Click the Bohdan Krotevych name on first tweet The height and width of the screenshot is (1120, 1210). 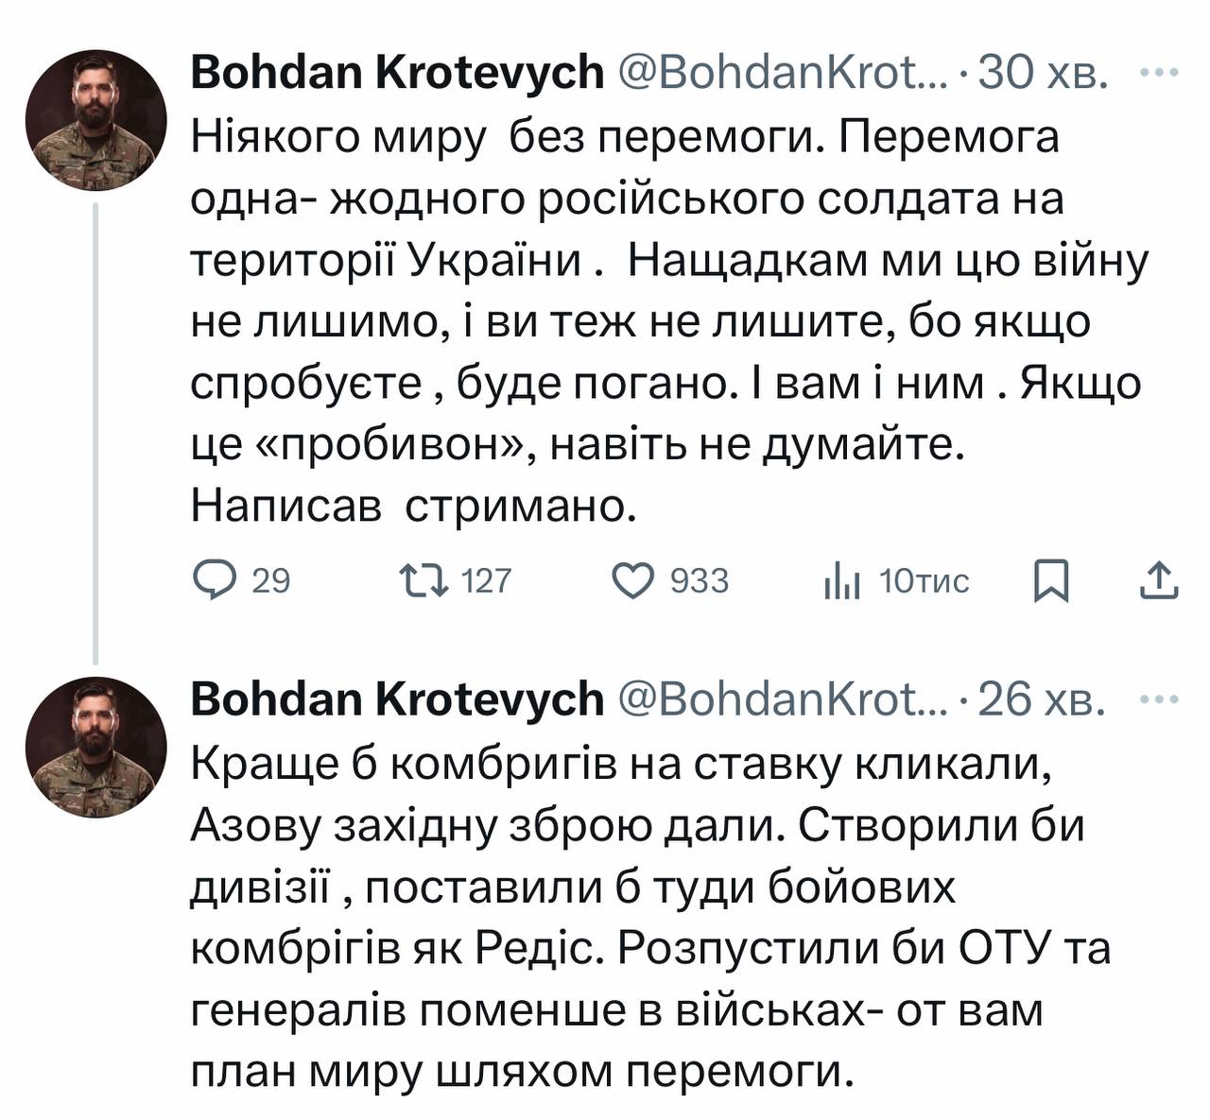397,73
